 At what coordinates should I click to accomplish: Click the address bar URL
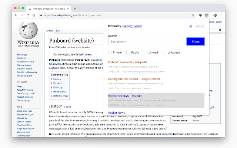tap(73, 15)
